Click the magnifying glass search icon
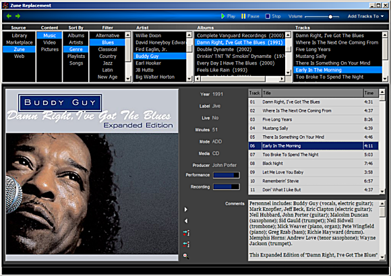The image size is (391, 276). pyautogui.click(x=185, y=256)
